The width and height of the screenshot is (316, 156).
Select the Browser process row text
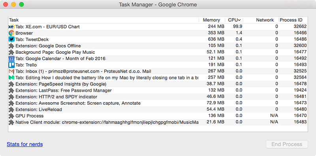[x=24, y=33]
